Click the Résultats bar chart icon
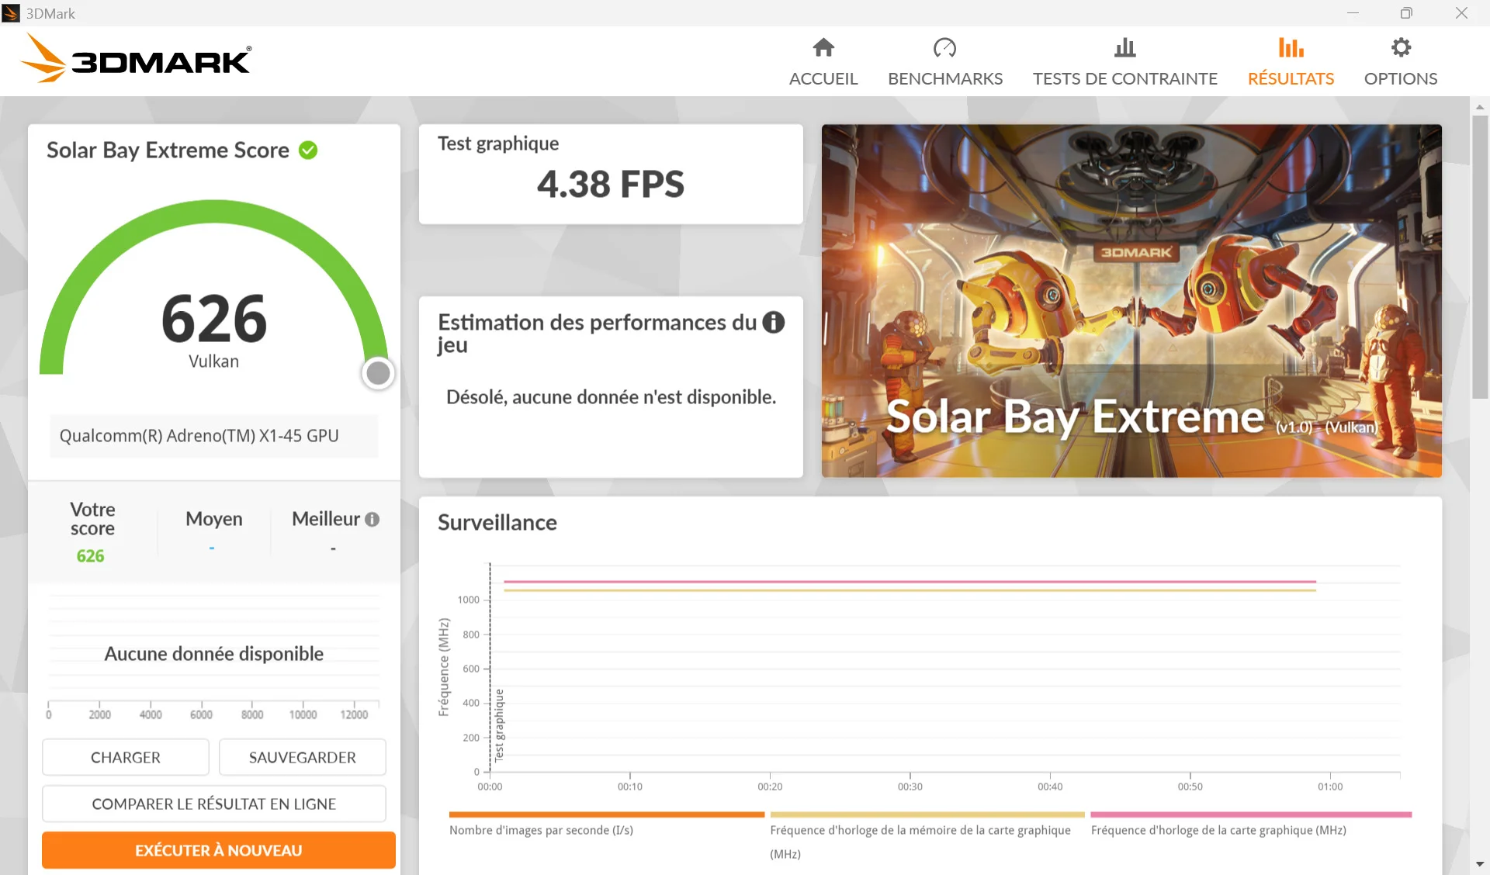The width and height of the screenshot is (1490, 875). pyautogui.click(x=1291, y=47)
